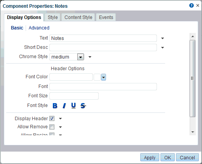Open the Advanced display options link
202x164 pixels.
pyautogui.click(x=39, y=28)
